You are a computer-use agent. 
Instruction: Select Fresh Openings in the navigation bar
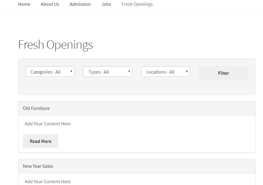[137, 4]
